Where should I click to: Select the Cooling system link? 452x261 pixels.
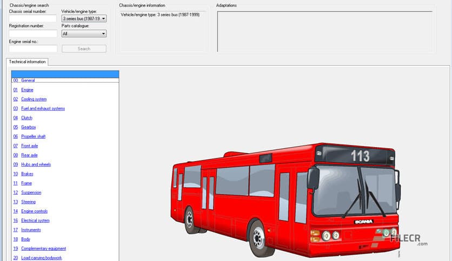(x=34, y=99)
